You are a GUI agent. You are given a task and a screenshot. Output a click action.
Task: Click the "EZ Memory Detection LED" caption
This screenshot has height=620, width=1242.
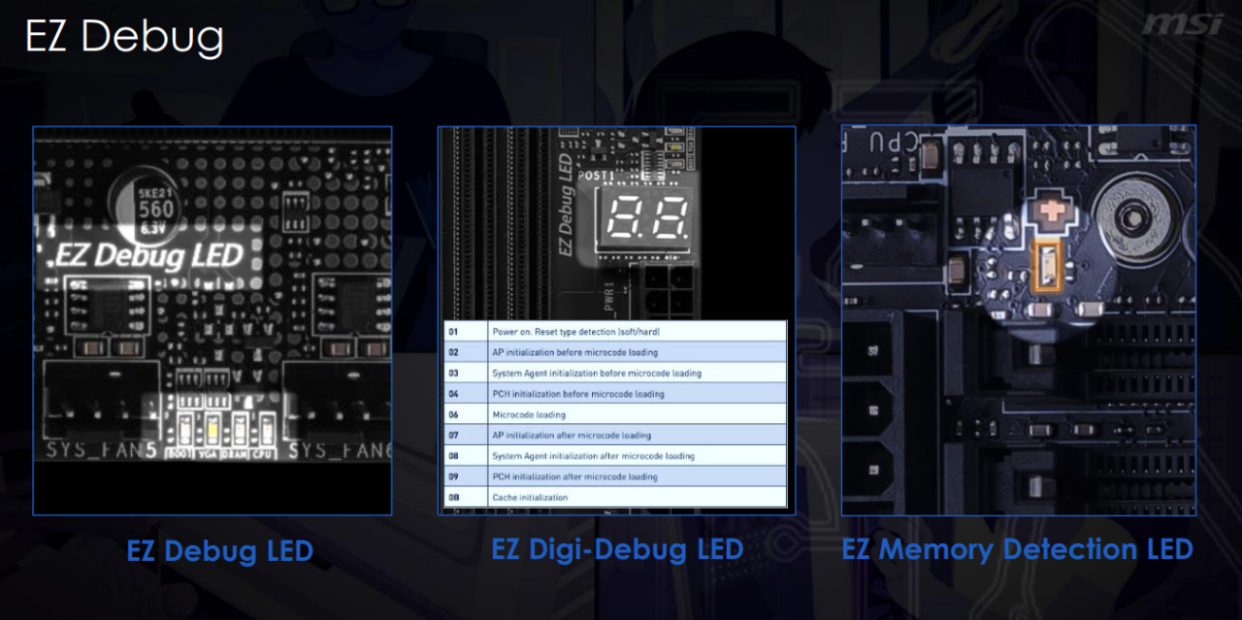[1017, 550]
